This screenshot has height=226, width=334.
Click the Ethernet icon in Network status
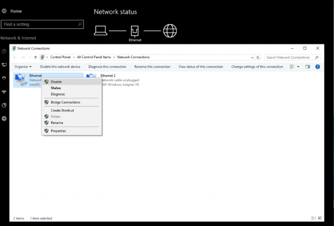point(135,31)
